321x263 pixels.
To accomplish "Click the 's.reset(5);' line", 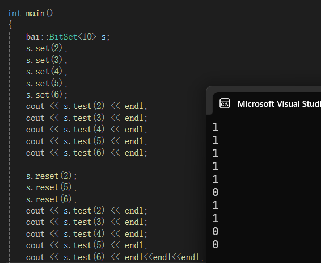I will 52,187.
